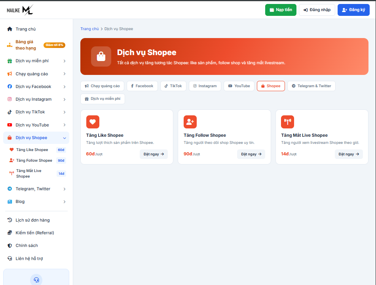This screenshot has height=285, width=376.
Task: Click the gift icon beside Dịch vụ miễn phí in sidebar
Action: (x=9, y=61)
